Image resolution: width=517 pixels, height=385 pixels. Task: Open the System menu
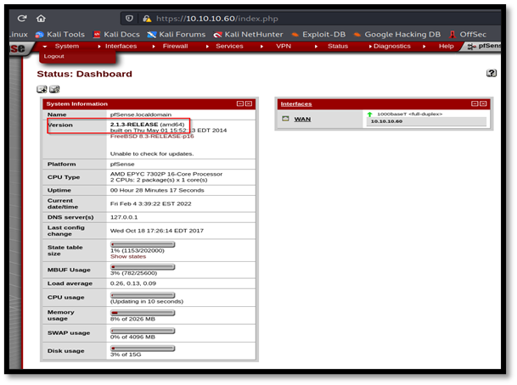coord(67,46)
